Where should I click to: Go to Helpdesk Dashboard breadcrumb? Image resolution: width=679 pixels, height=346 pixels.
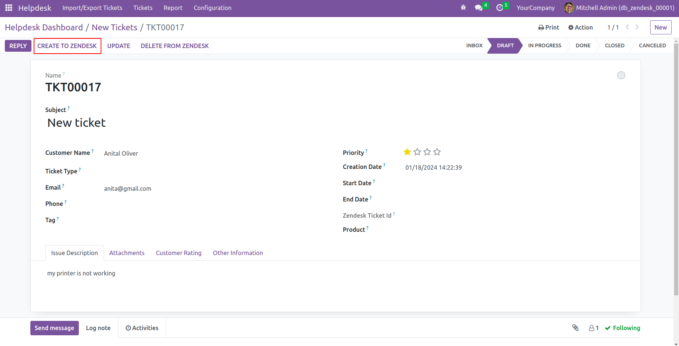pos(44,27)
